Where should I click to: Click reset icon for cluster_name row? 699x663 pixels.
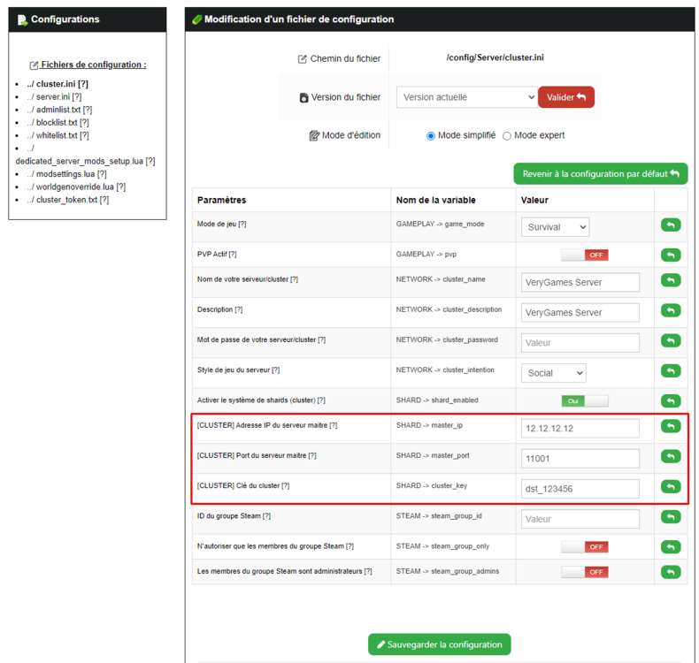pos(671,281)
